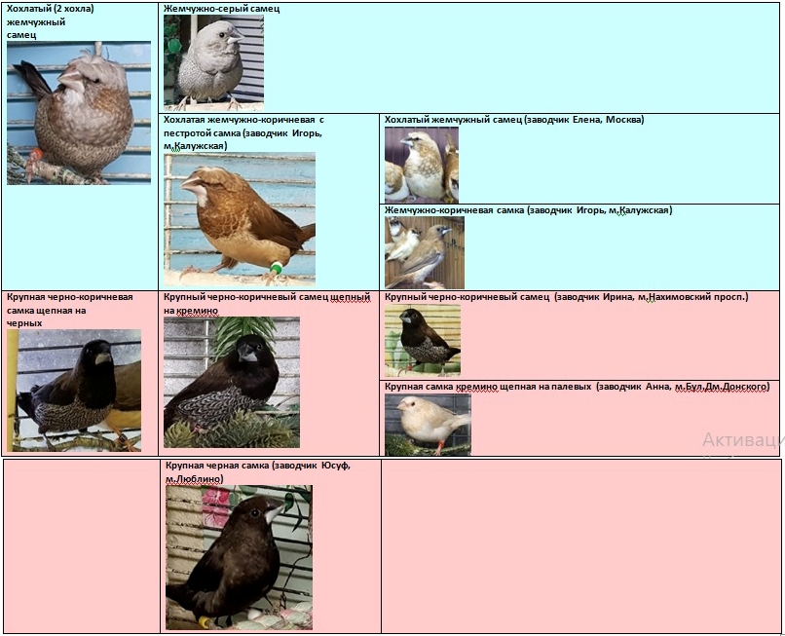Click the caption "Жемчужно-коричневая самка (заводчик Игорь, м.Калужская)"
Screen dimensions: 785x636
click(527, 210)
